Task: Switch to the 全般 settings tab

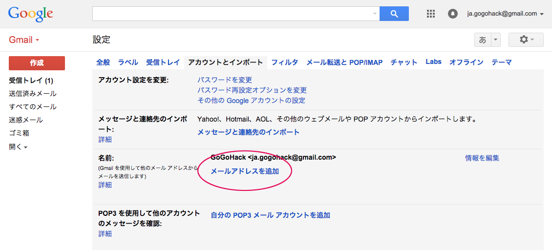Action: (x=103, y=62)
